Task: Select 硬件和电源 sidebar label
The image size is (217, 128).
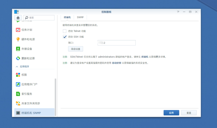Action: pos(28,39)
